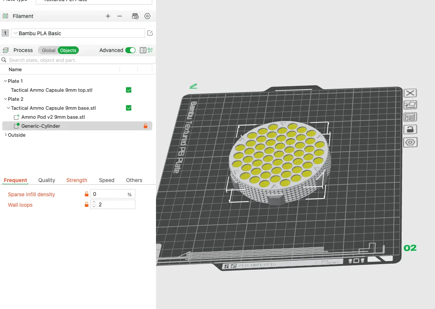Open the Strength settings tab
The width and height of the screenshot is (435, 309).
(x=77, y=180)
